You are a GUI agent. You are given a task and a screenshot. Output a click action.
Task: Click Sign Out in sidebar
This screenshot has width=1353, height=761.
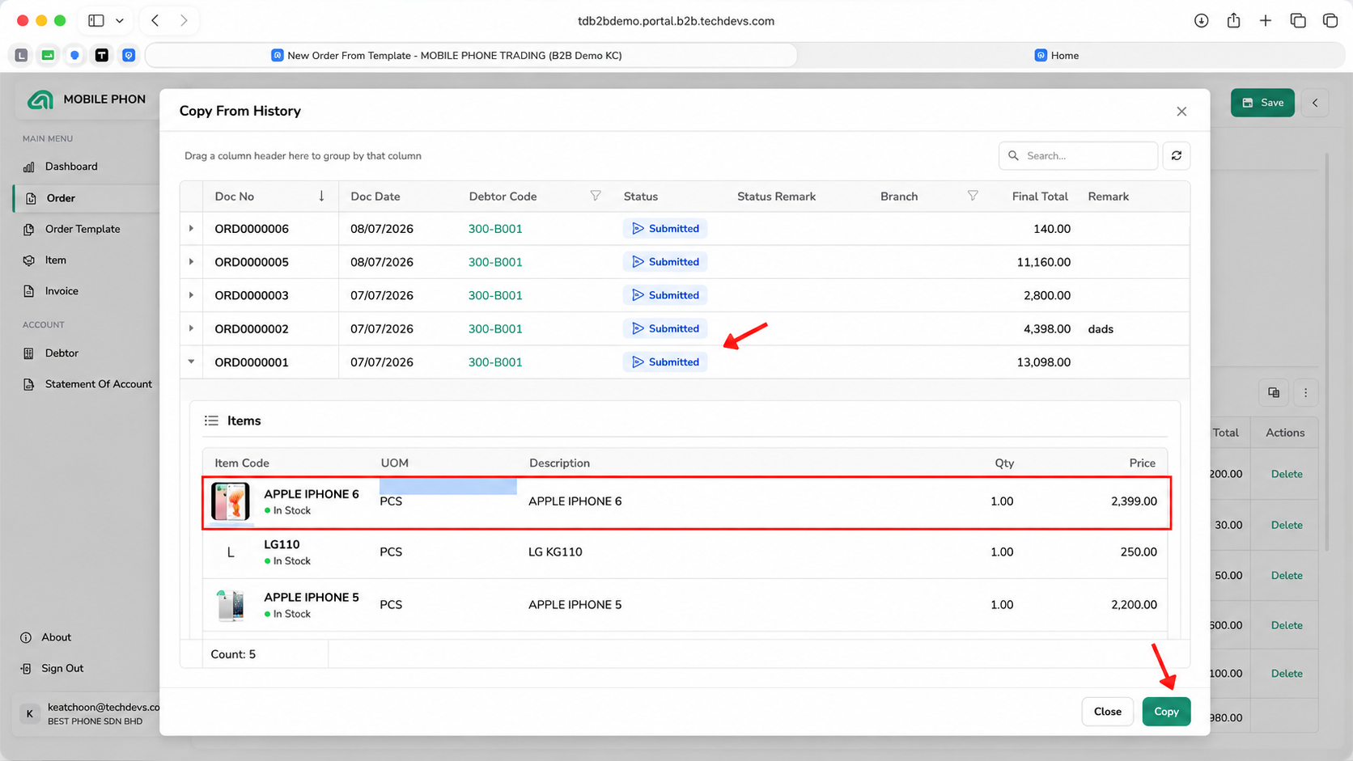62,669
